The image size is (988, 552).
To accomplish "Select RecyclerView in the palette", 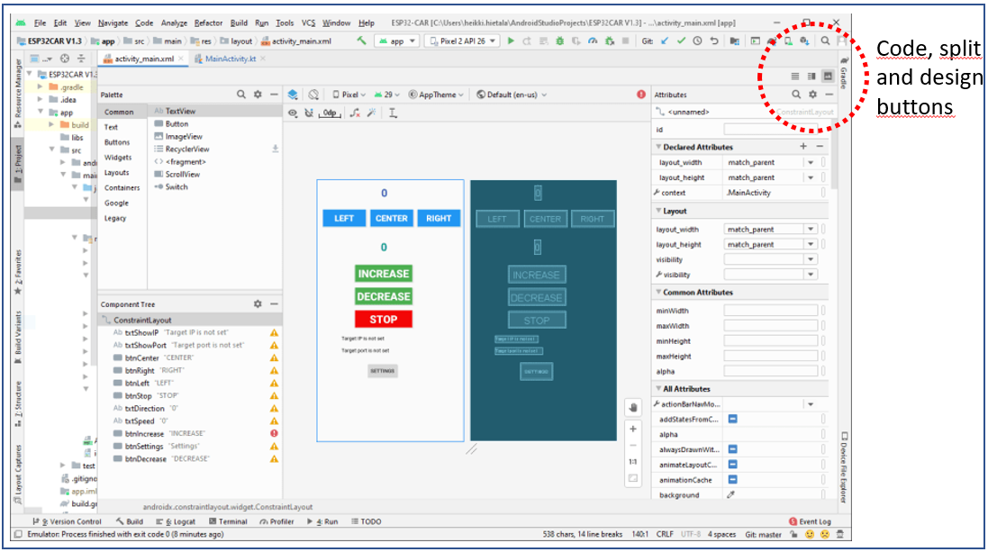I will (187, 149).
